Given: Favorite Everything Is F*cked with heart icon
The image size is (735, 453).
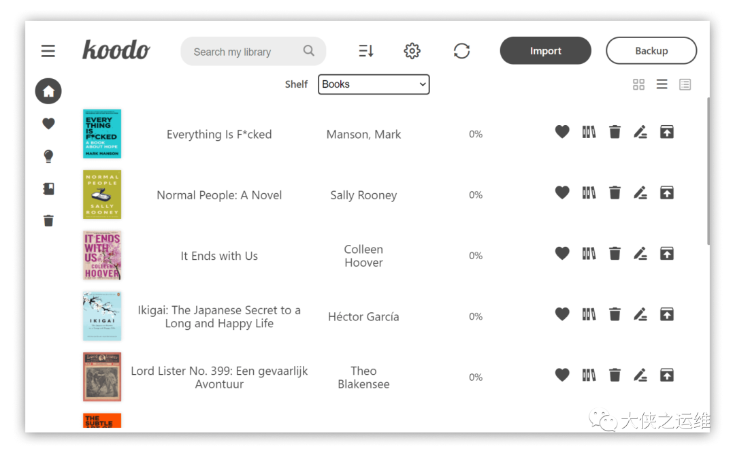Looking at the screenshot, I should pos(562,132).
